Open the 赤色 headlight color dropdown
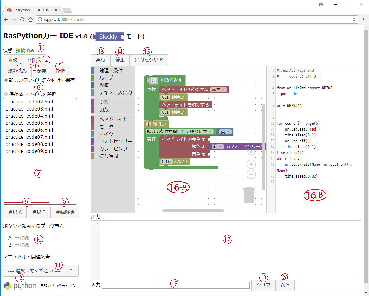This screenshot has width=369, height=296. tap(219, 90)
